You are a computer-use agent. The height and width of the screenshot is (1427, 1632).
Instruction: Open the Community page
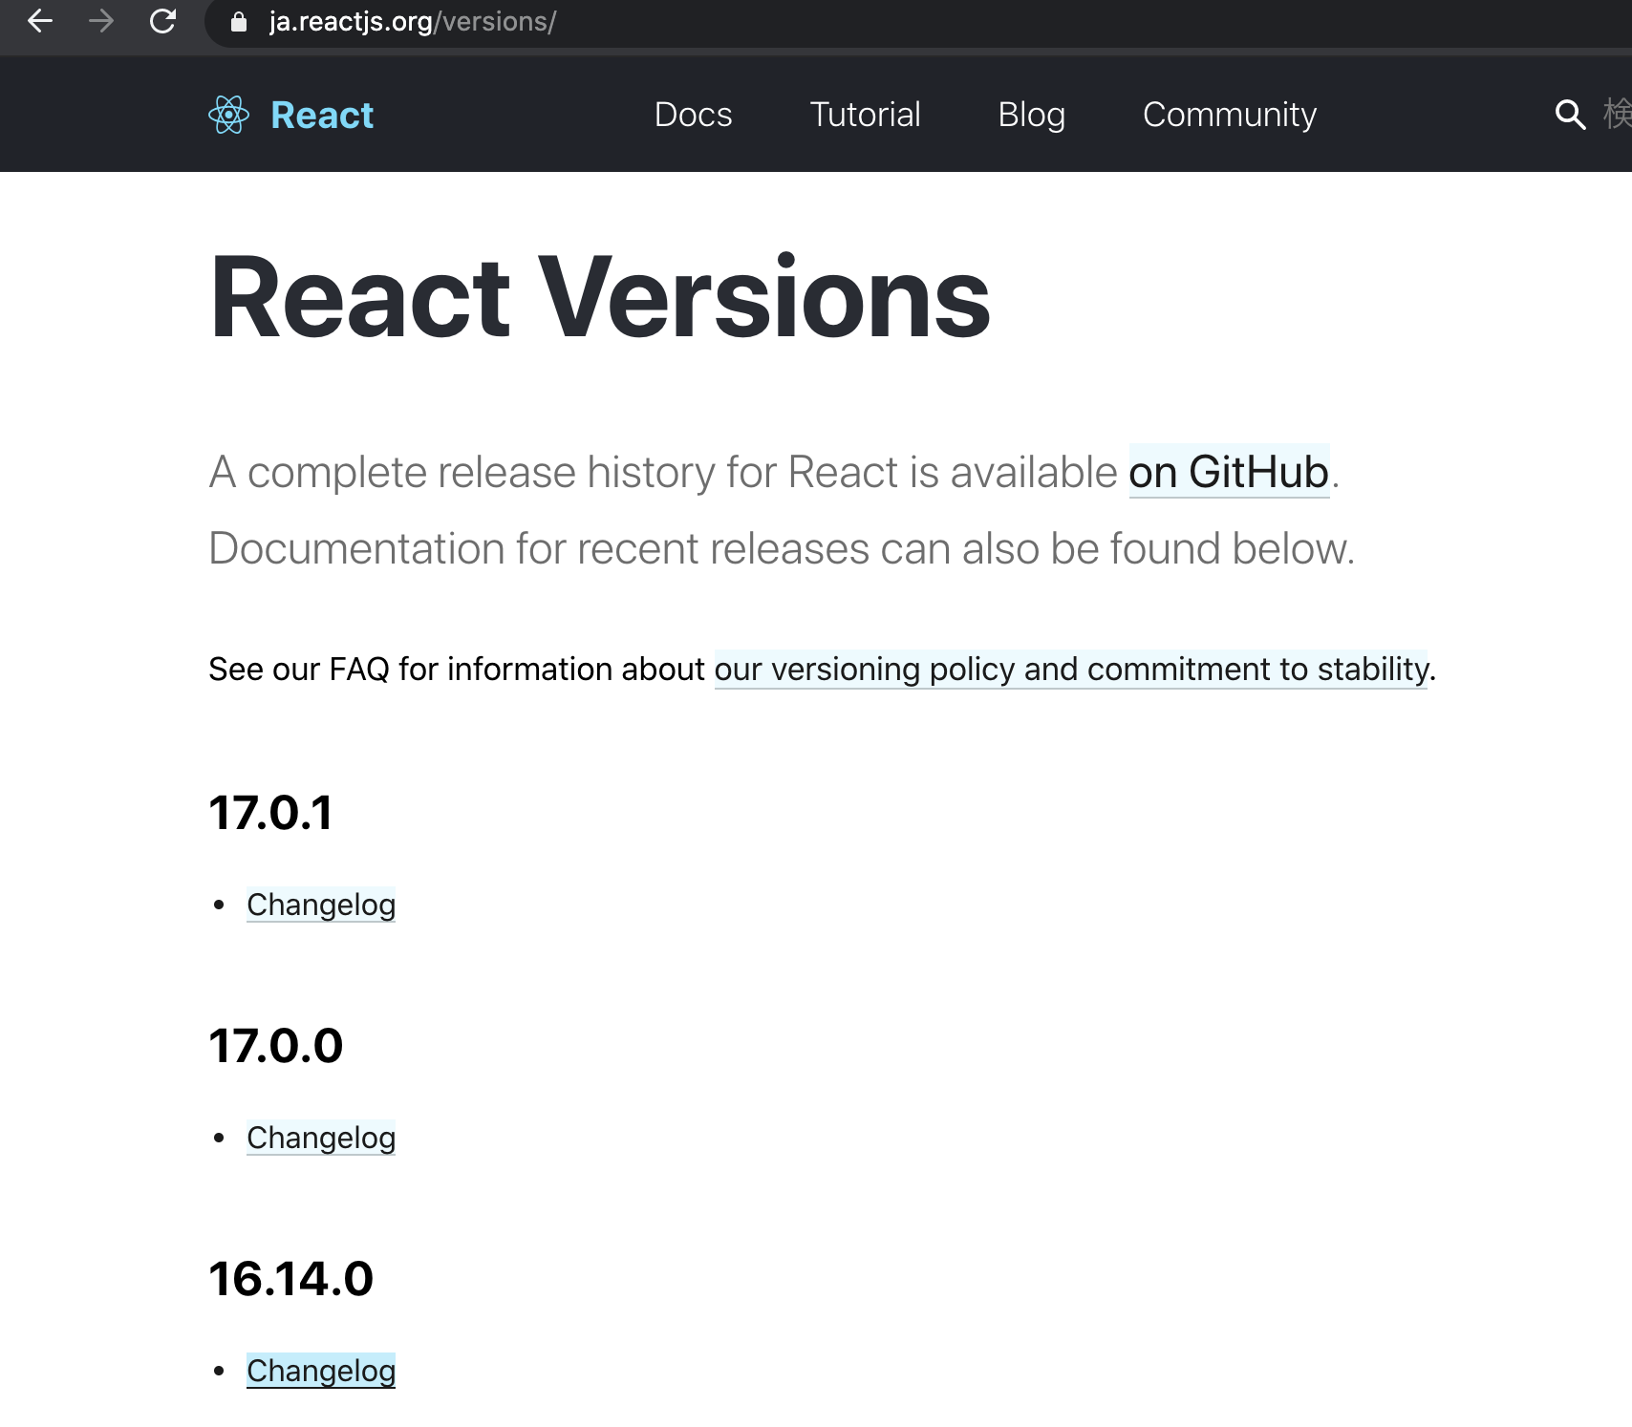tap(1229, 115)
